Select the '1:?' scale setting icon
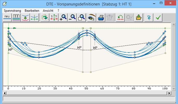Viewport: 178px width, 104px height. [x=54, y=17]
